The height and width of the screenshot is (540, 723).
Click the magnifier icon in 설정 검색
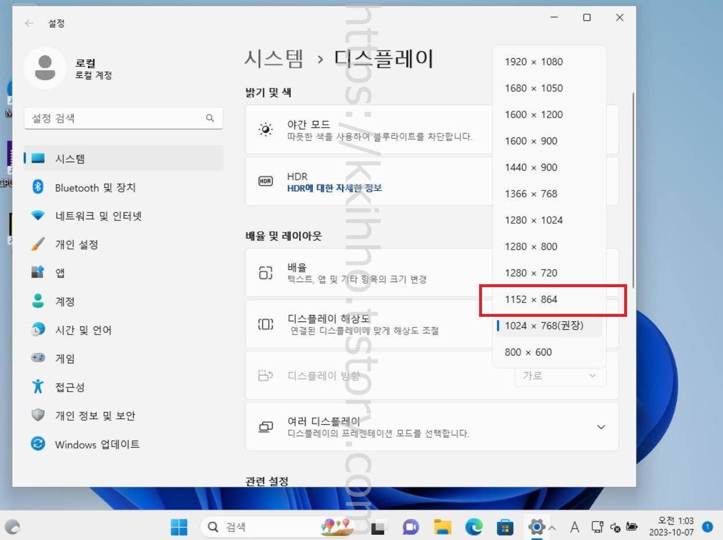coord(210,118)
